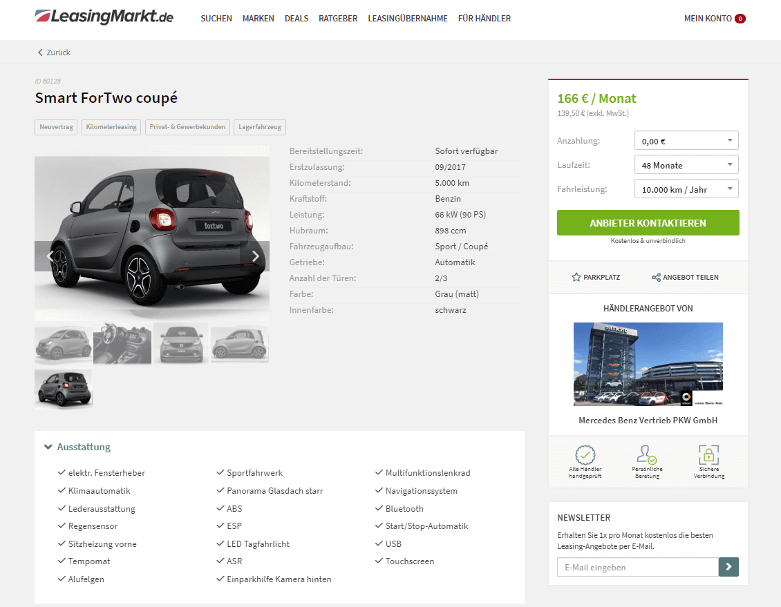781x607 pixels.
Task: Share the offer via Angebot teilen icon
Action: (x=656, y=277)
